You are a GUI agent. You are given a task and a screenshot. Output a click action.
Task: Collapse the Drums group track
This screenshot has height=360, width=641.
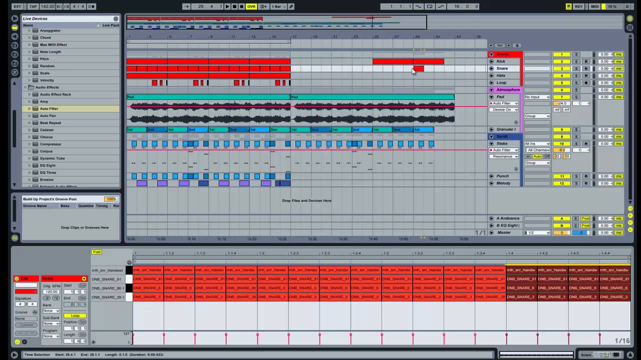point(491,54)
